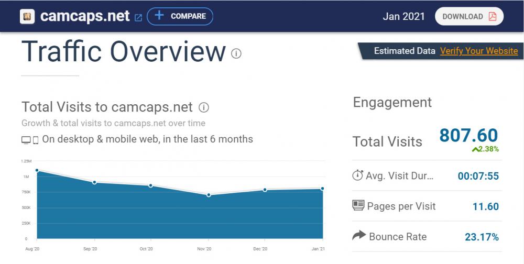Open Traffic Overview info tooltip icon
Viewport: 524px width, 264px height.
(x=236, y=53)
